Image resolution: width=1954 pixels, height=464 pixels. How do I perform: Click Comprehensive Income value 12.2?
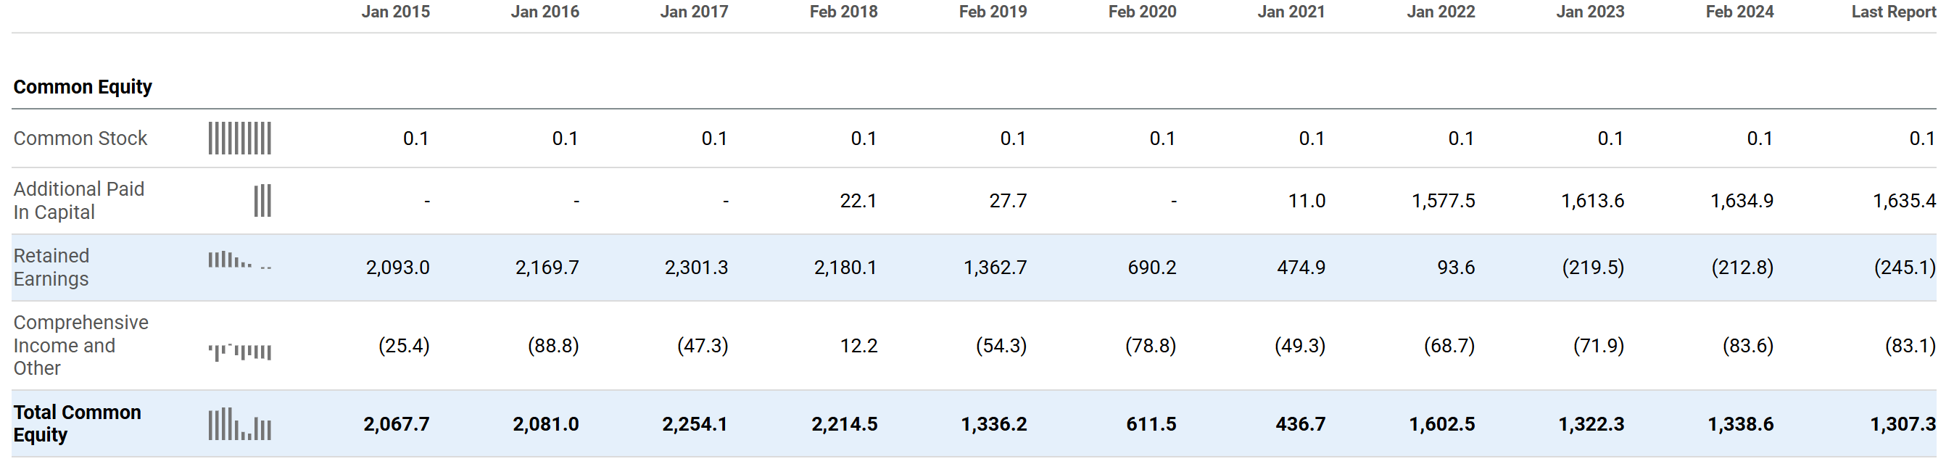pos(858,347)
